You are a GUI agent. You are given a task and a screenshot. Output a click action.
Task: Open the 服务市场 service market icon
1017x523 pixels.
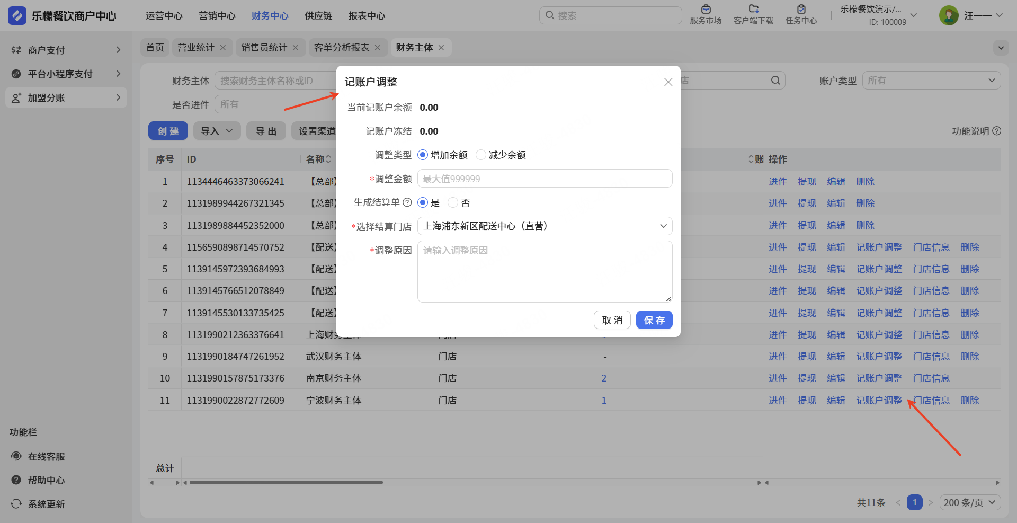706,10
